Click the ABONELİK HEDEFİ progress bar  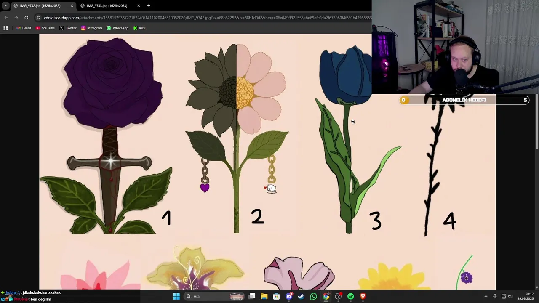464,100
